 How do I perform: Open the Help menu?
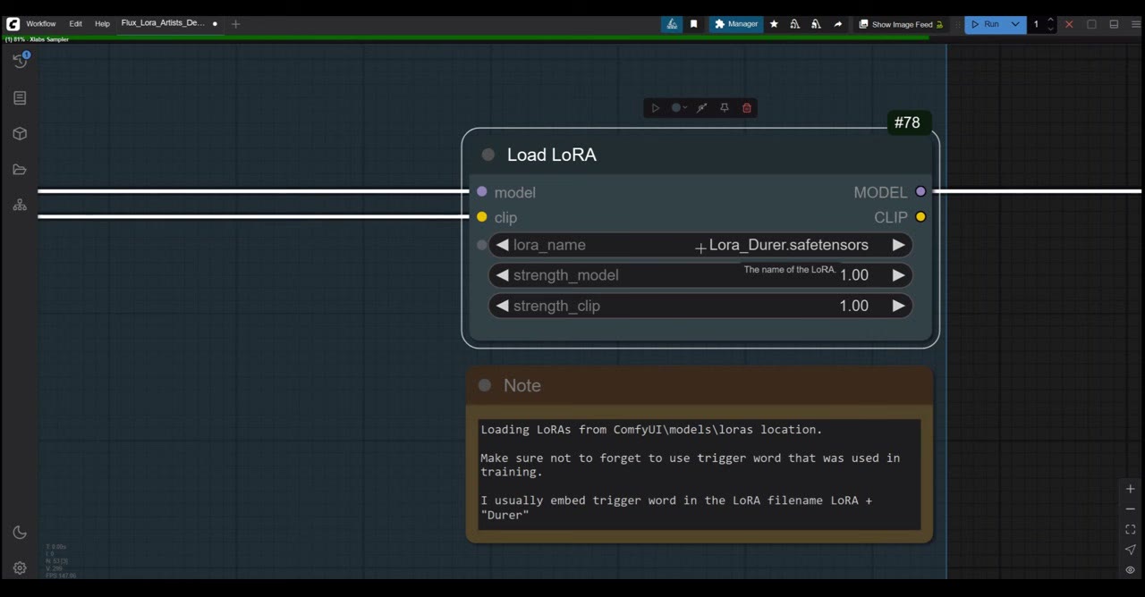(x=102, y=24)
